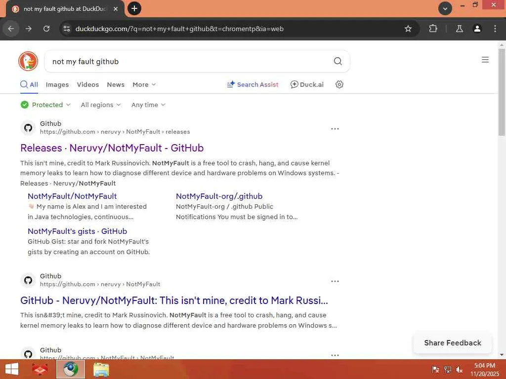Open search settings gear icon
Image resolution: width=506 pixels, height=379 pixels.
(339, 84)
